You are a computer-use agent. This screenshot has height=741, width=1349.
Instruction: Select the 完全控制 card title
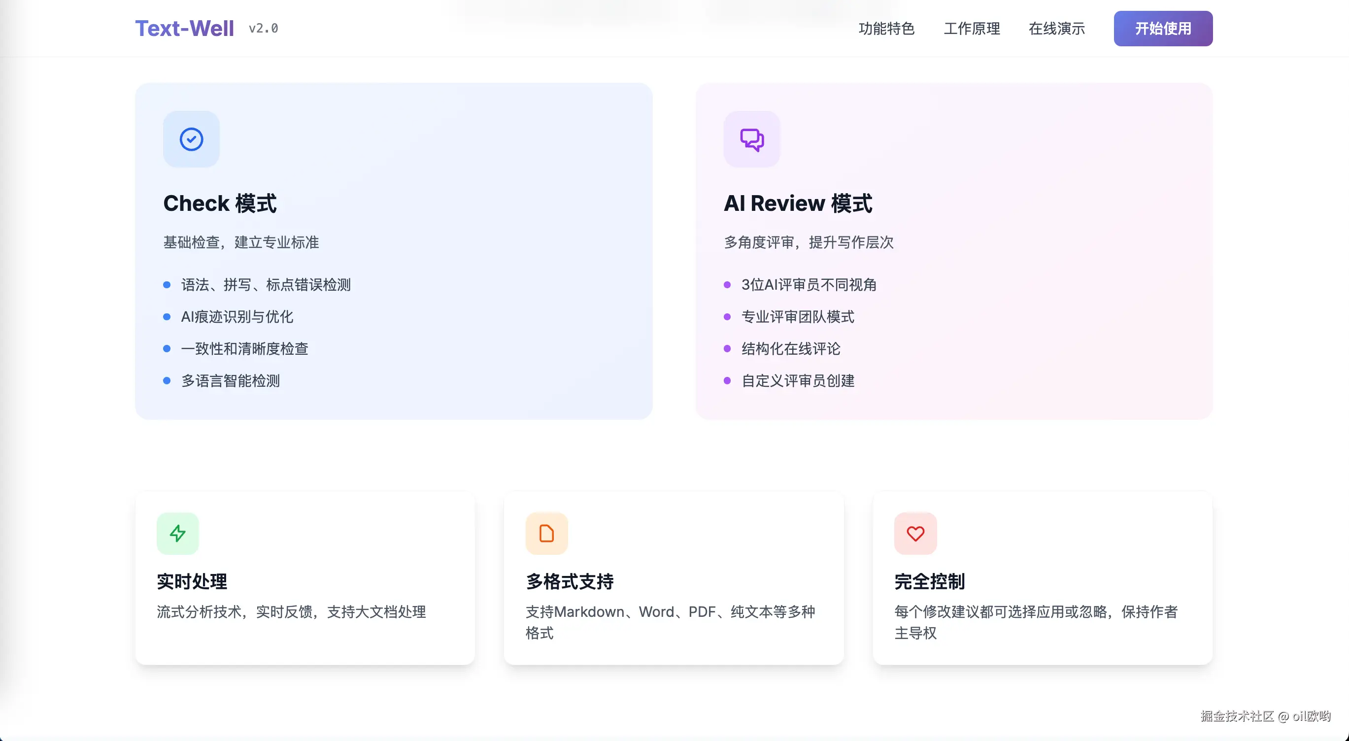coord(929,581)
